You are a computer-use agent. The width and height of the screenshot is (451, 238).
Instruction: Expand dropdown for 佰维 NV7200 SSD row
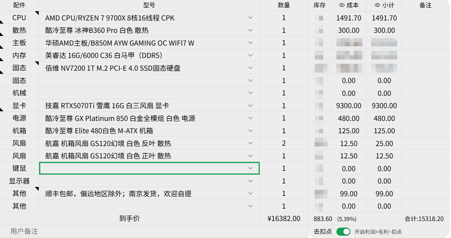tap(250, 68)
